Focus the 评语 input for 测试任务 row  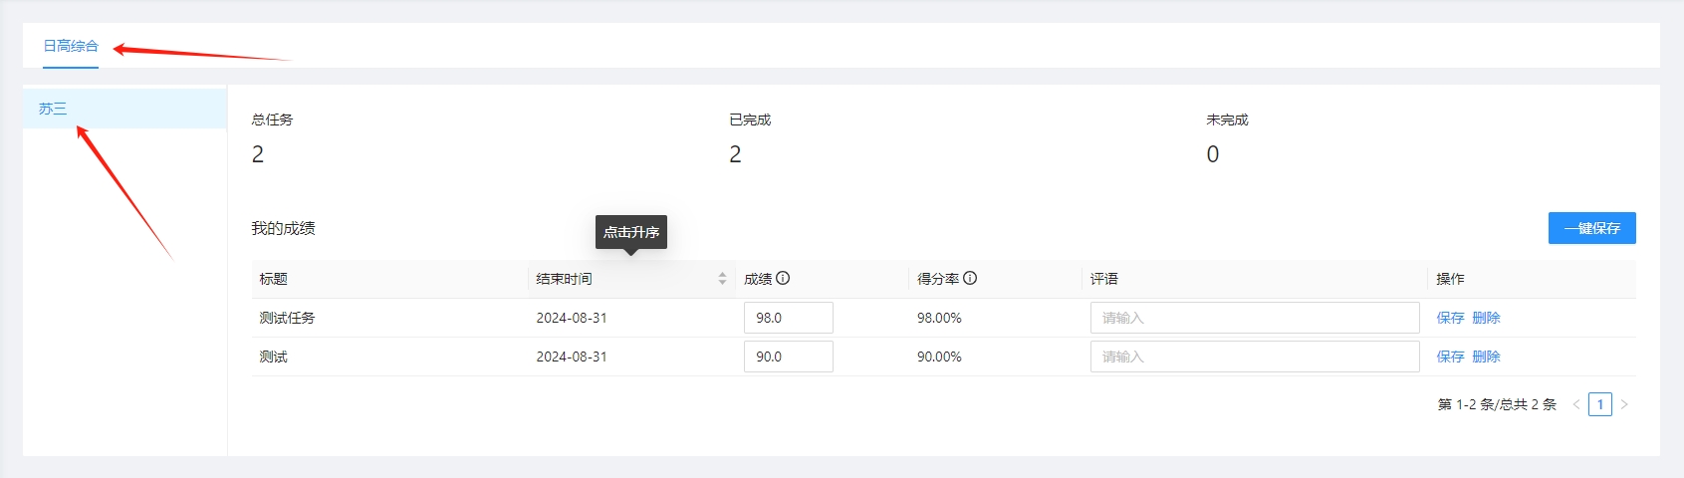click(x=1254, y=318)
